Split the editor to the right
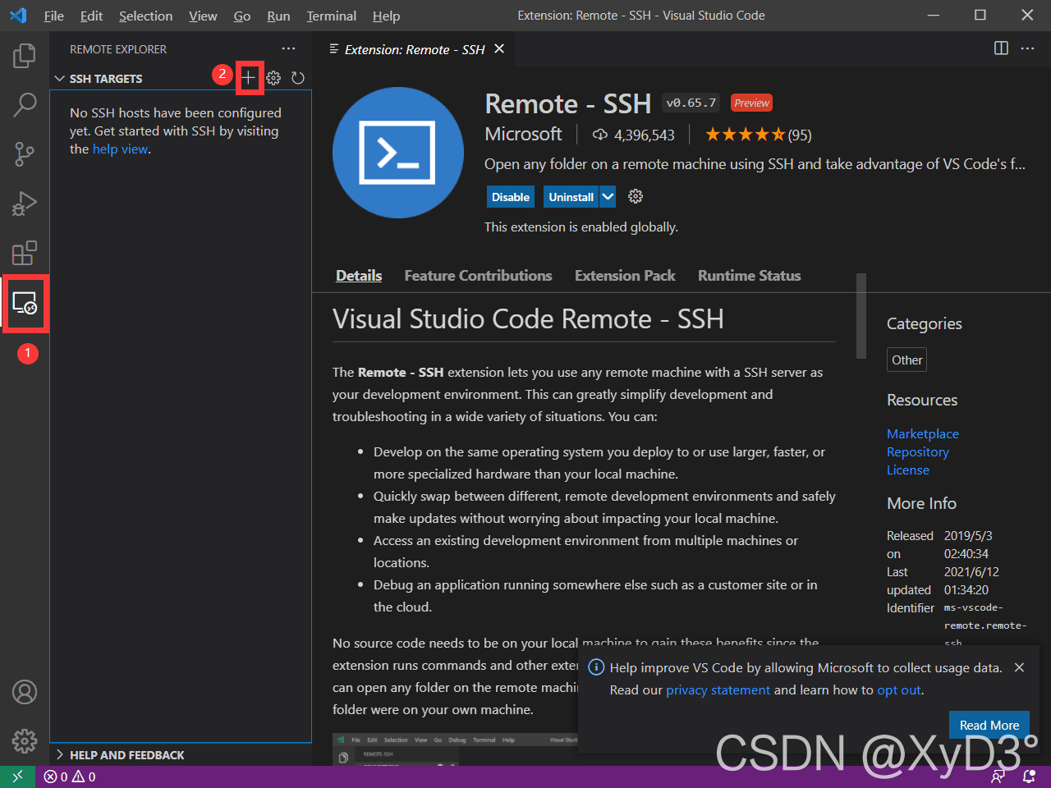This screenshot has width=1051, height=788. [1001, 48]
